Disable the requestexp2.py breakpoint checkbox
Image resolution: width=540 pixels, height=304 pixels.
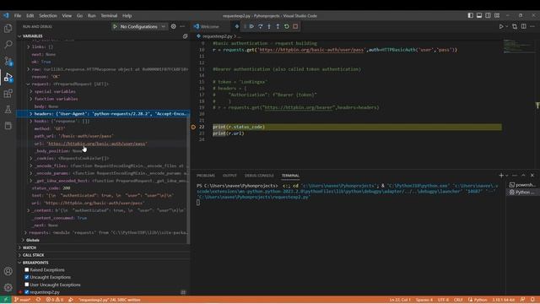26,292
